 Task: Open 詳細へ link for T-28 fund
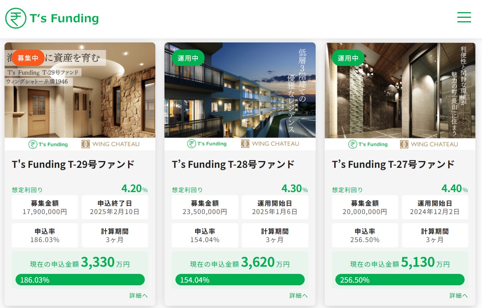tap(299, 295)
